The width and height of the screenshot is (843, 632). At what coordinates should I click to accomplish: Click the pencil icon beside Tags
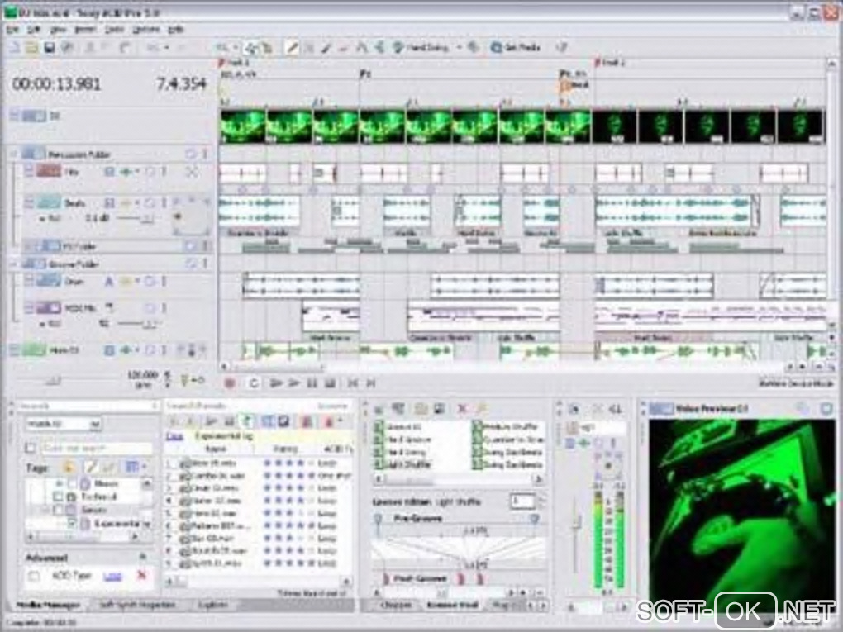click(x=91, y=468)
